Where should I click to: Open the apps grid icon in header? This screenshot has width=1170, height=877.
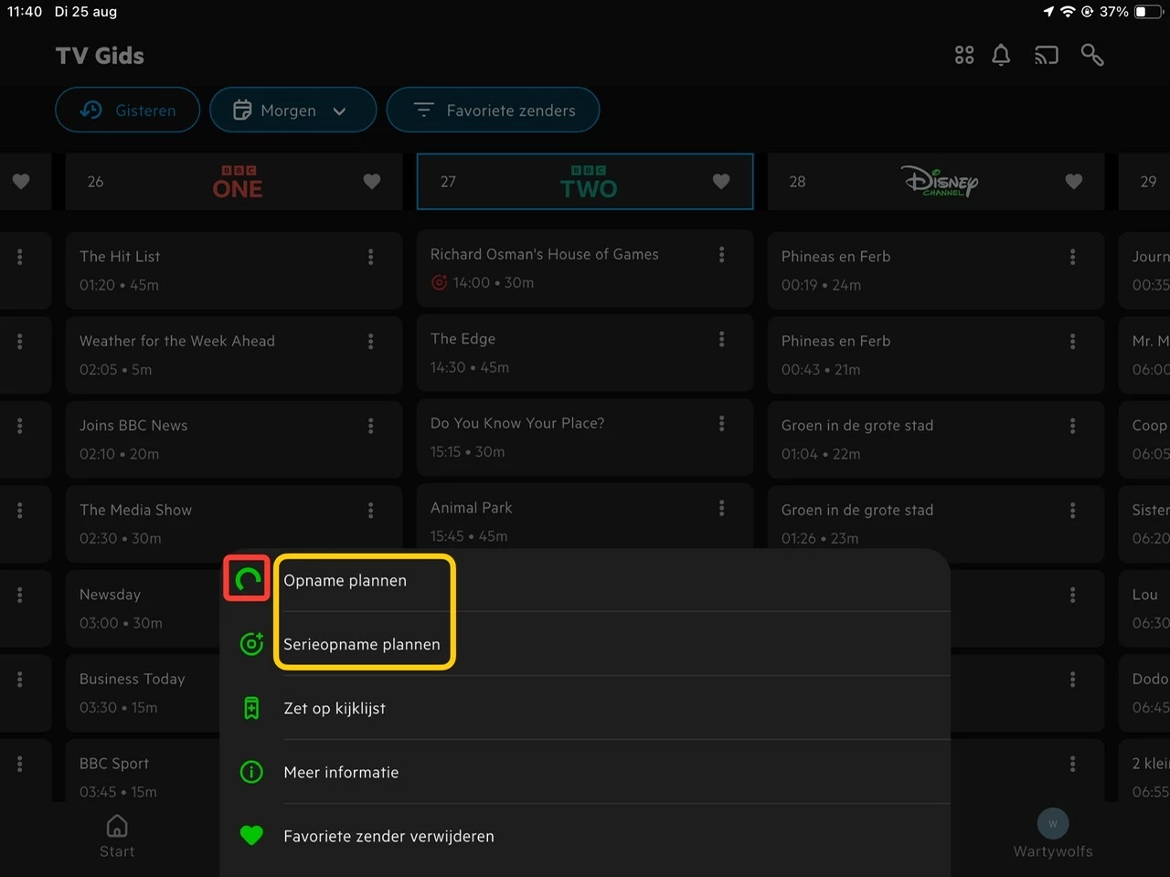point(964,56)
